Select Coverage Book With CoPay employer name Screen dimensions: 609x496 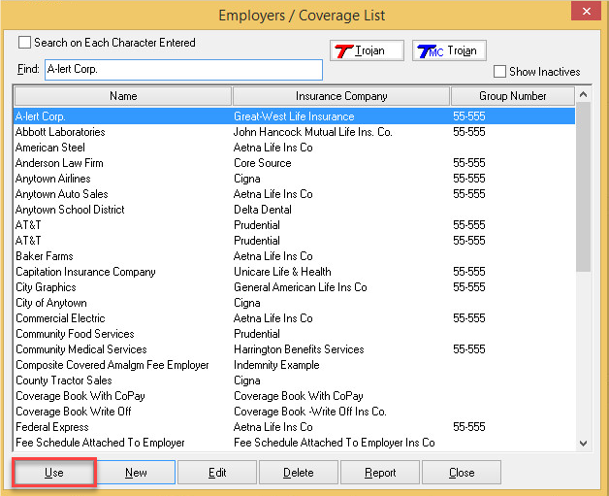[x=80, y=396]
